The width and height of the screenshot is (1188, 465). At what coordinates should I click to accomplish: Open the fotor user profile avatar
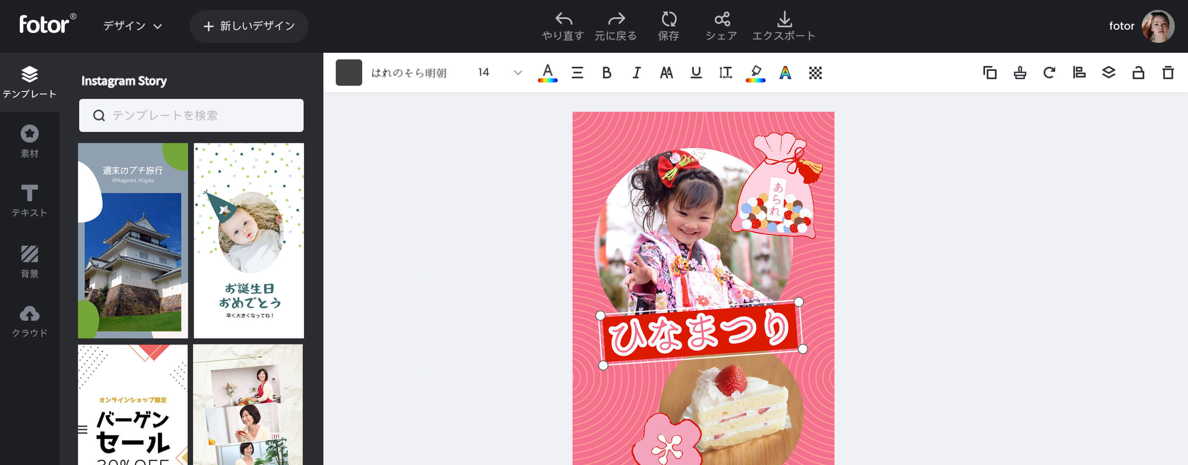tap(1157, 26)
